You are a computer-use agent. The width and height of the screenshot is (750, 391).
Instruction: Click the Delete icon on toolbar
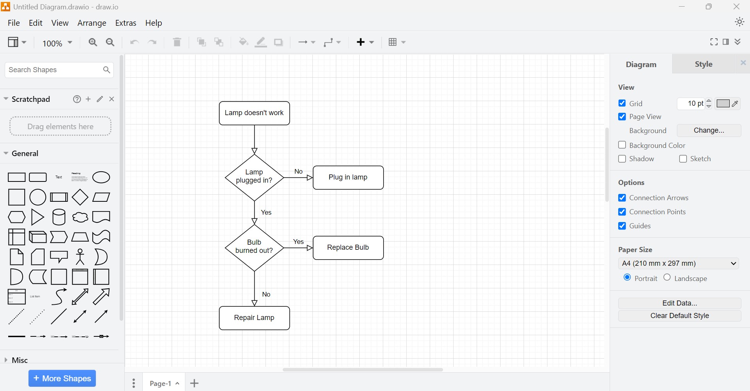click(x=177, y=43)
